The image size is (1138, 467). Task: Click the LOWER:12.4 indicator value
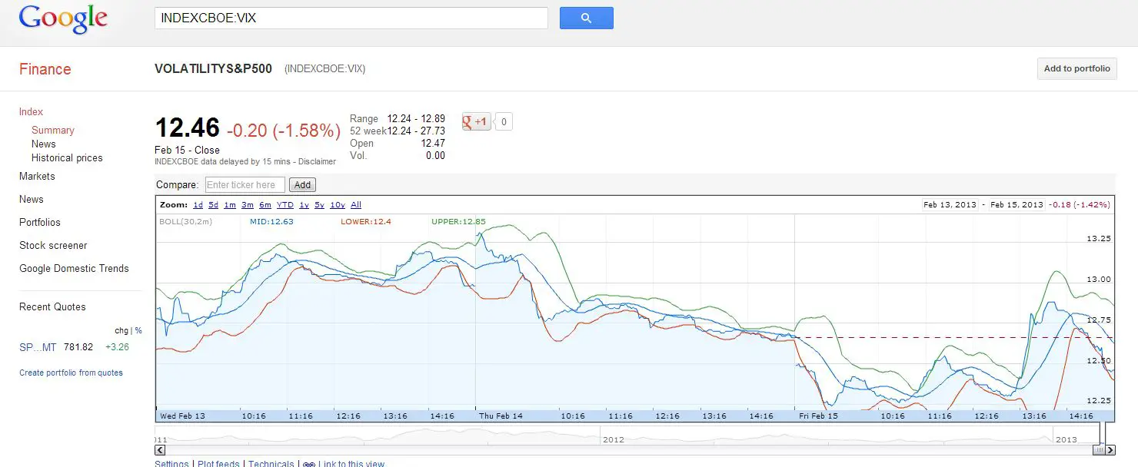(x=366, y=222)
